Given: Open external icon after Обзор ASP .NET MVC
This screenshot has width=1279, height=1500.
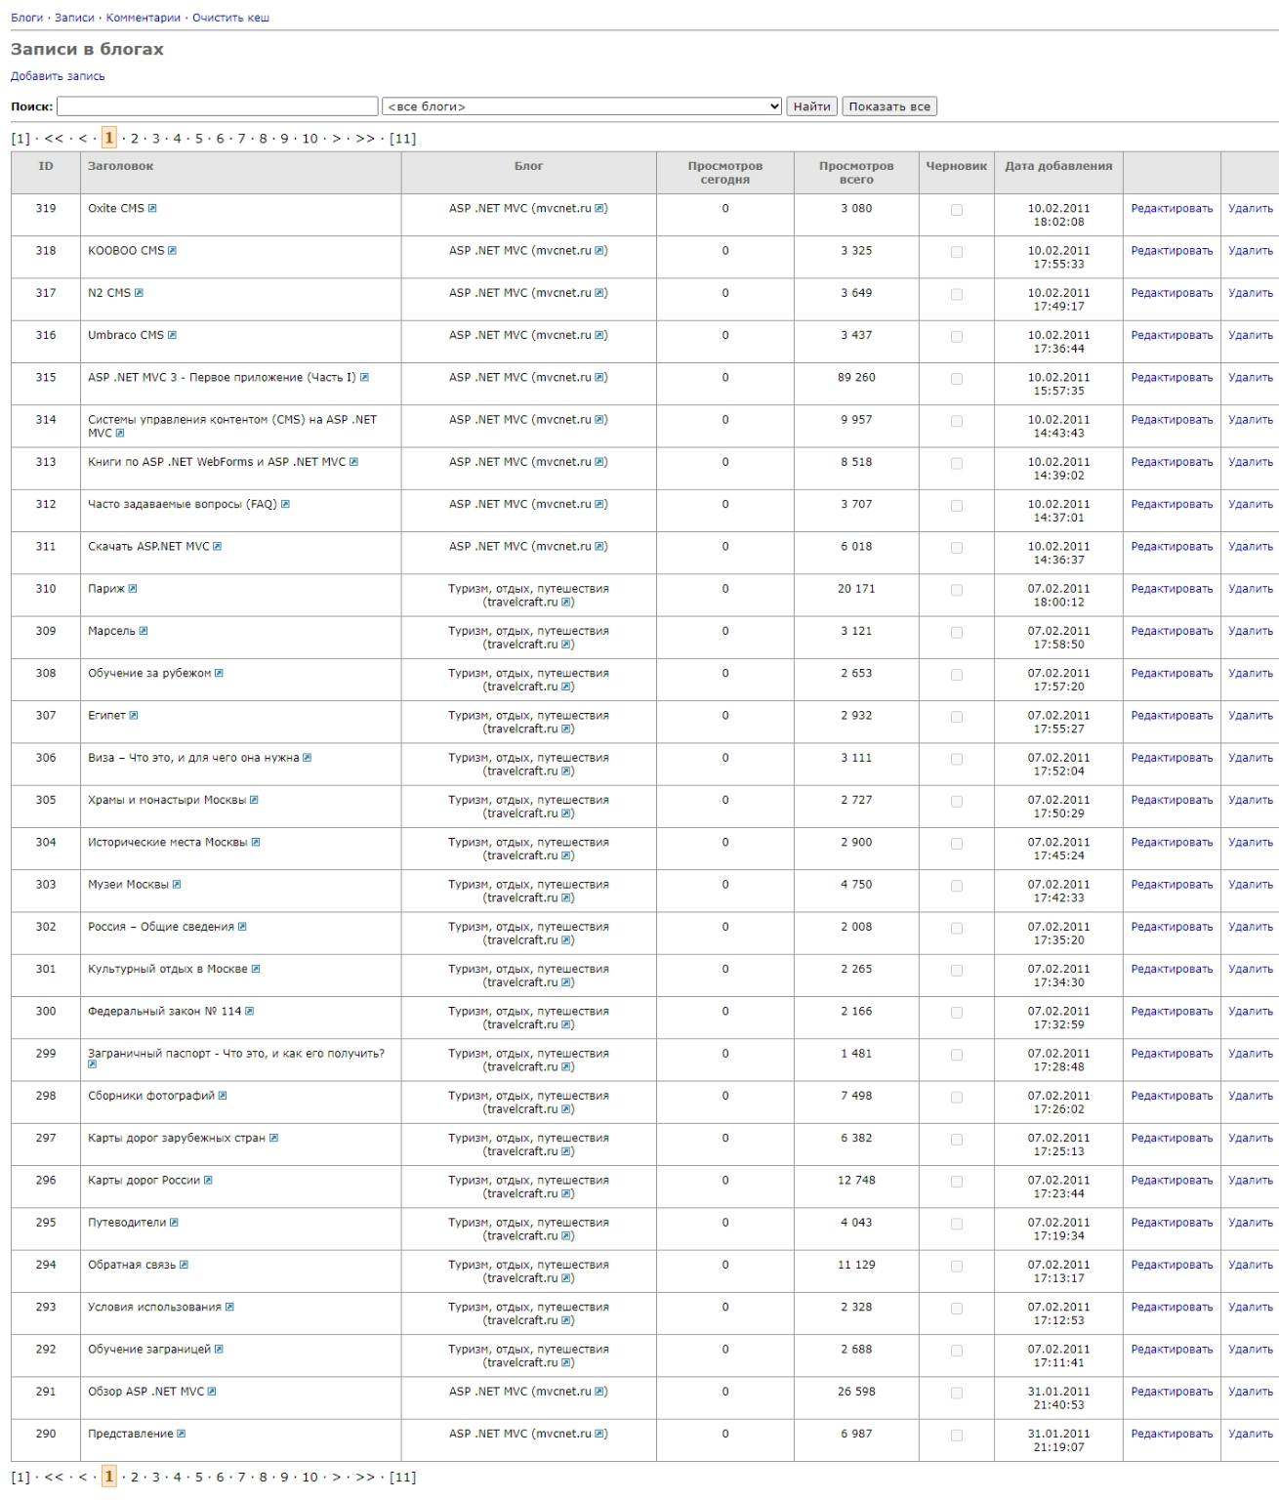Looking at the screenshot, I should pos(212,1392).
